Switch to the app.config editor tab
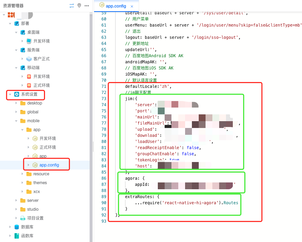 [x=116, y=6]
